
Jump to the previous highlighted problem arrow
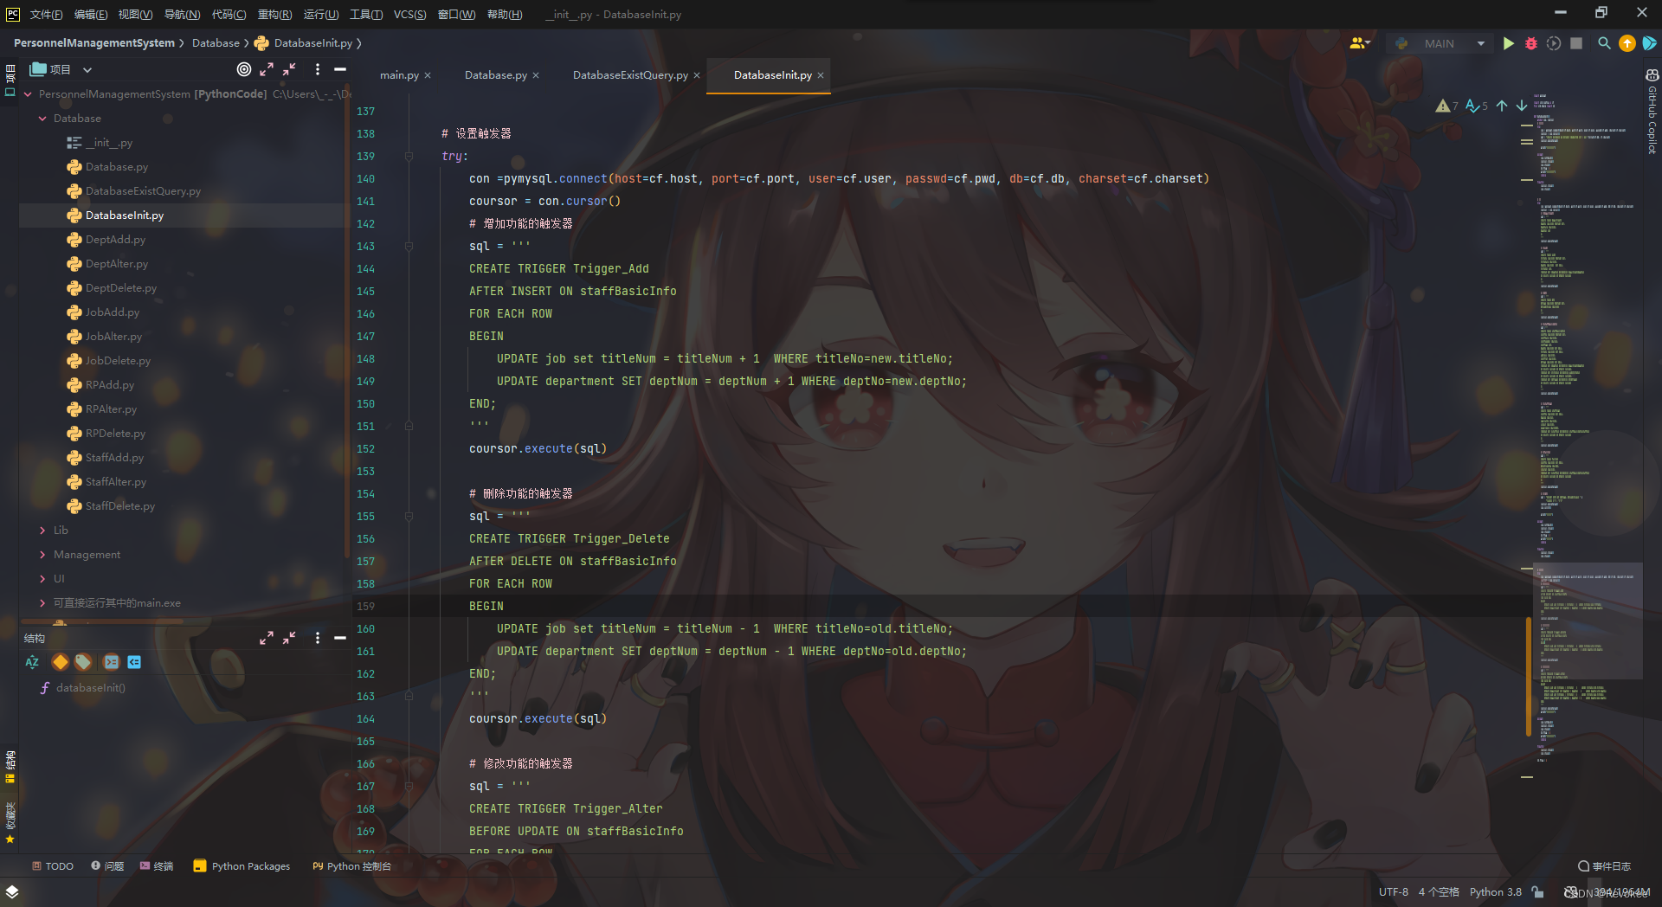pos(1502,106)
